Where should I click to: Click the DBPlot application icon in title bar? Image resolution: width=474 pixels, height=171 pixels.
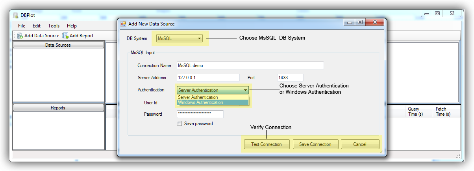click(16, 15)
